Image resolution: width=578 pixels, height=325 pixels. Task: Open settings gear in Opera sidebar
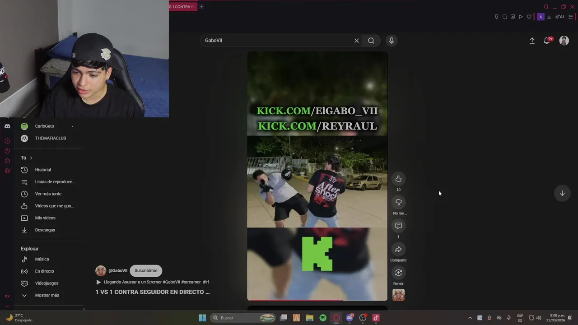click(x=7, y=171)
